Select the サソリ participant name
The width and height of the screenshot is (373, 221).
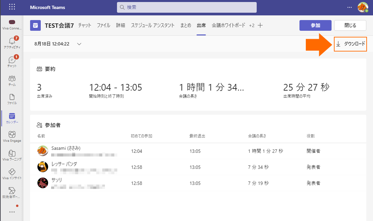click(56, 180)
